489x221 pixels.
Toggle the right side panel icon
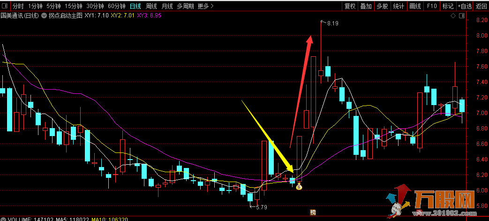[x=462, y=15]
